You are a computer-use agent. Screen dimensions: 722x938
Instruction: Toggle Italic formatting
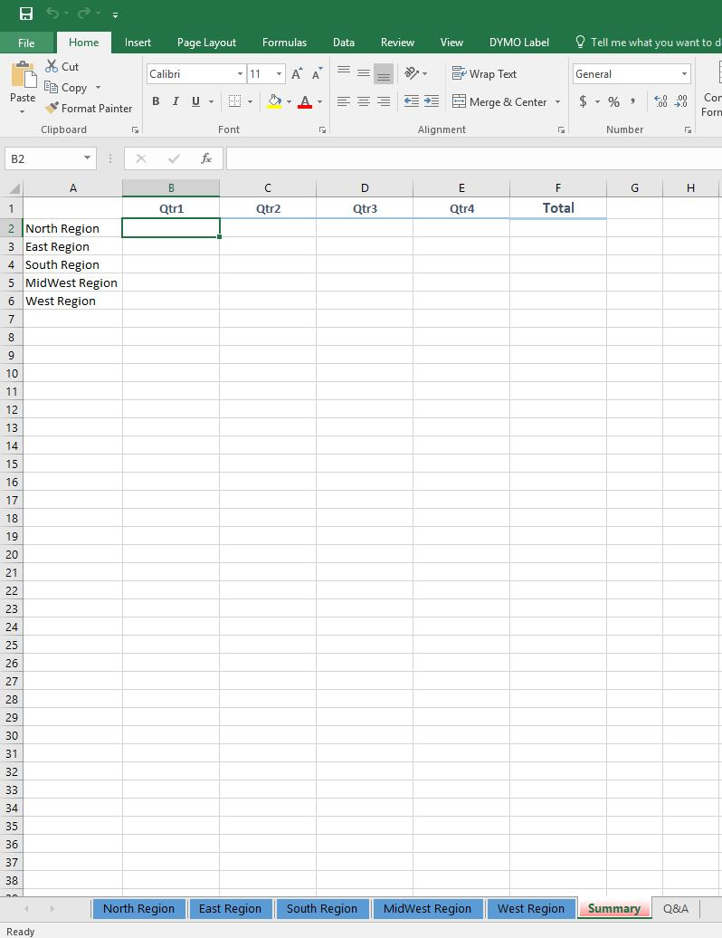(176, 101)
